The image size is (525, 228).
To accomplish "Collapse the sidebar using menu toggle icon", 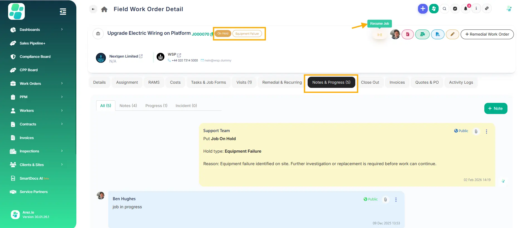I will [63, 12].
